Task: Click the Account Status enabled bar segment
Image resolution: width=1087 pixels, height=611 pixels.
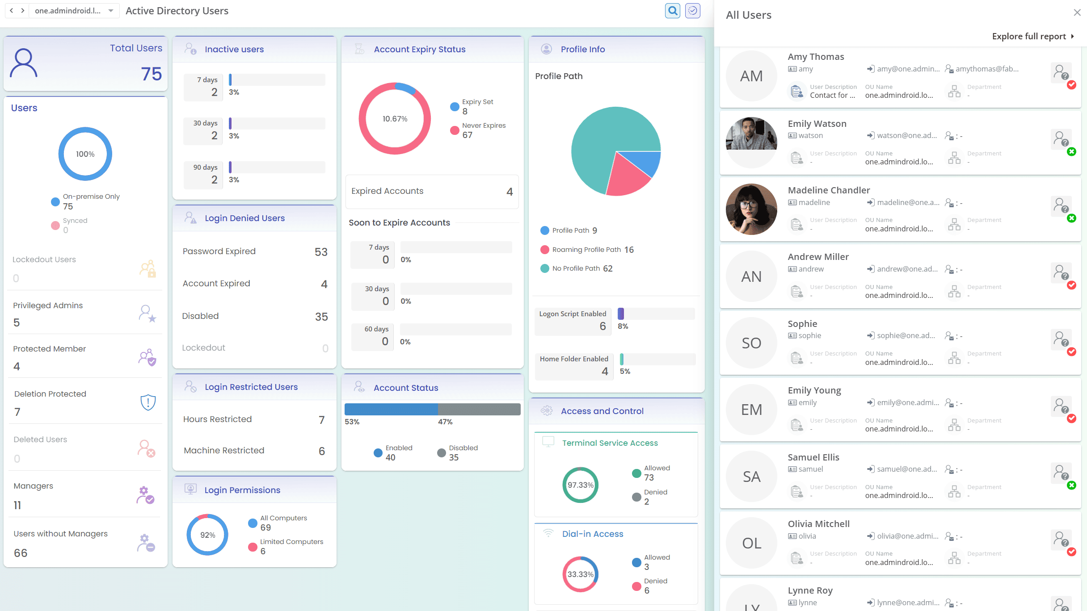Action: pos(391,409)
